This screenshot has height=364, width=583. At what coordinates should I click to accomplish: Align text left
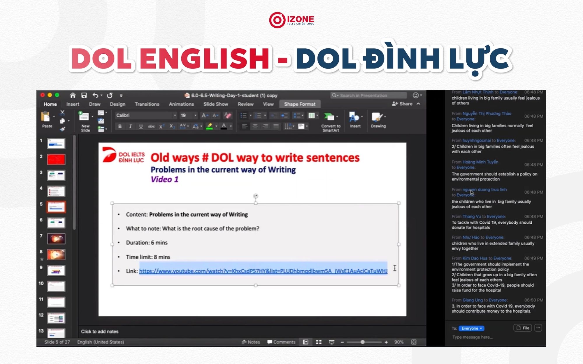[244, 126]
